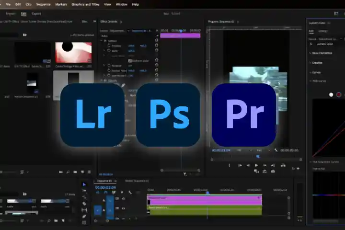Toggle Position stopwatch animation

[109, 46]
